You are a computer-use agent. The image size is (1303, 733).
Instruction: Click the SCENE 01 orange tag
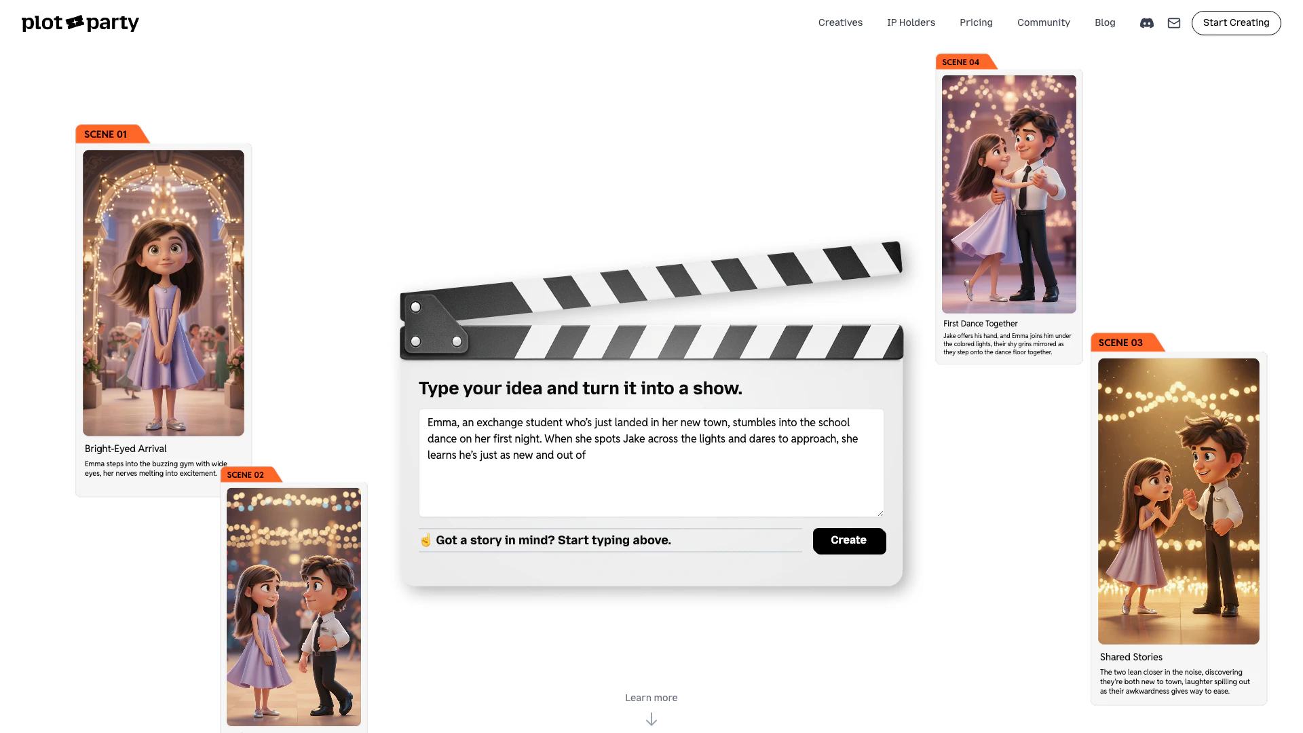pos(107,134)
